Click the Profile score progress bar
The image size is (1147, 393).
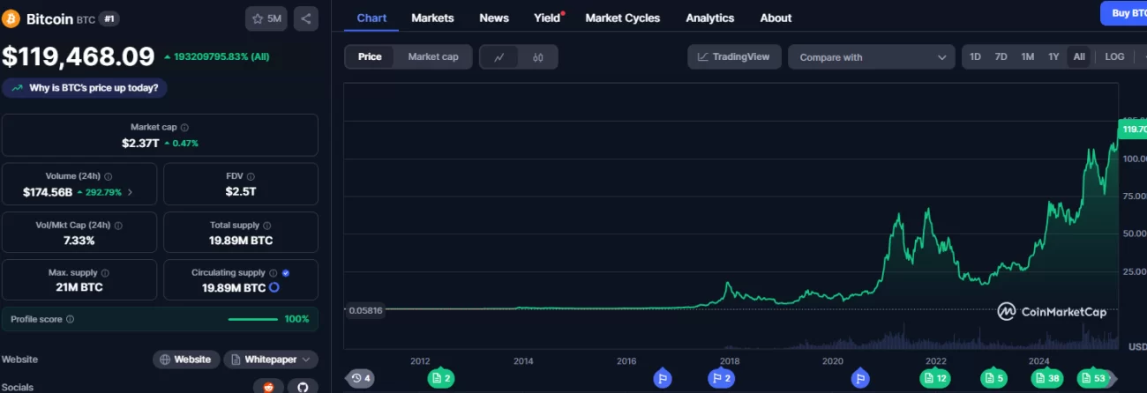[x=252, y=319]
